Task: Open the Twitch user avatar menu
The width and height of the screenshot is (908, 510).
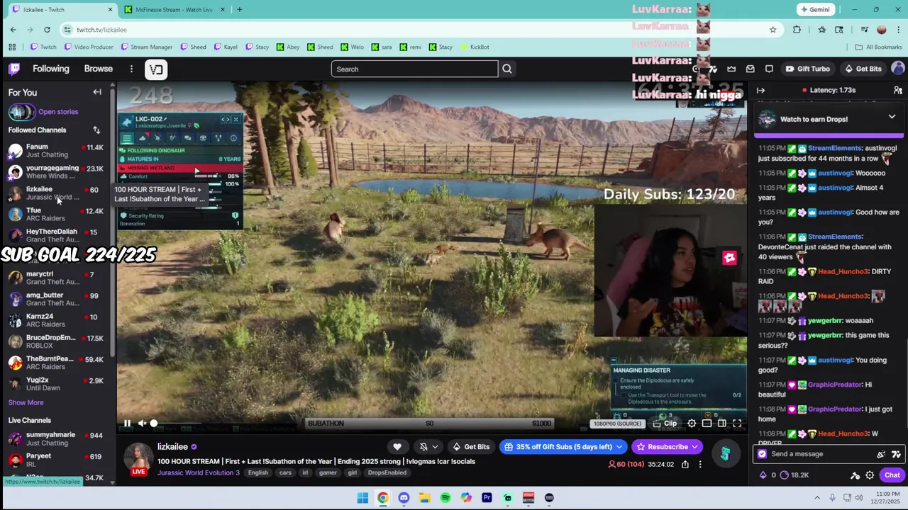Action: (897, 69)
